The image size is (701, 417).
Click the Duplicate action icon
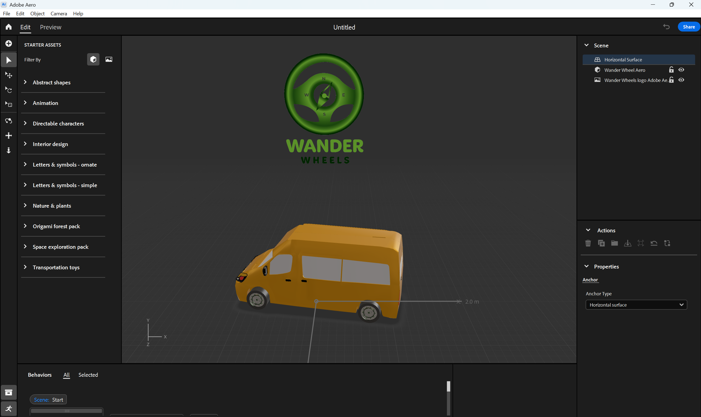click(601, 243)
